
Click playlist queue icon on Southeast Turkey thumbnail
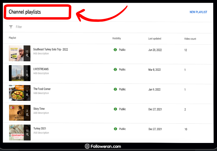click(x=27, y=55)
